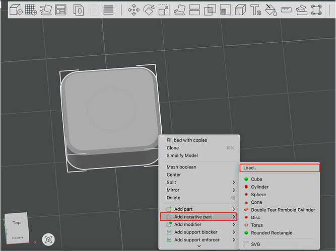Click the reset camera view button

pyautogui.click(x=48, y=239)
